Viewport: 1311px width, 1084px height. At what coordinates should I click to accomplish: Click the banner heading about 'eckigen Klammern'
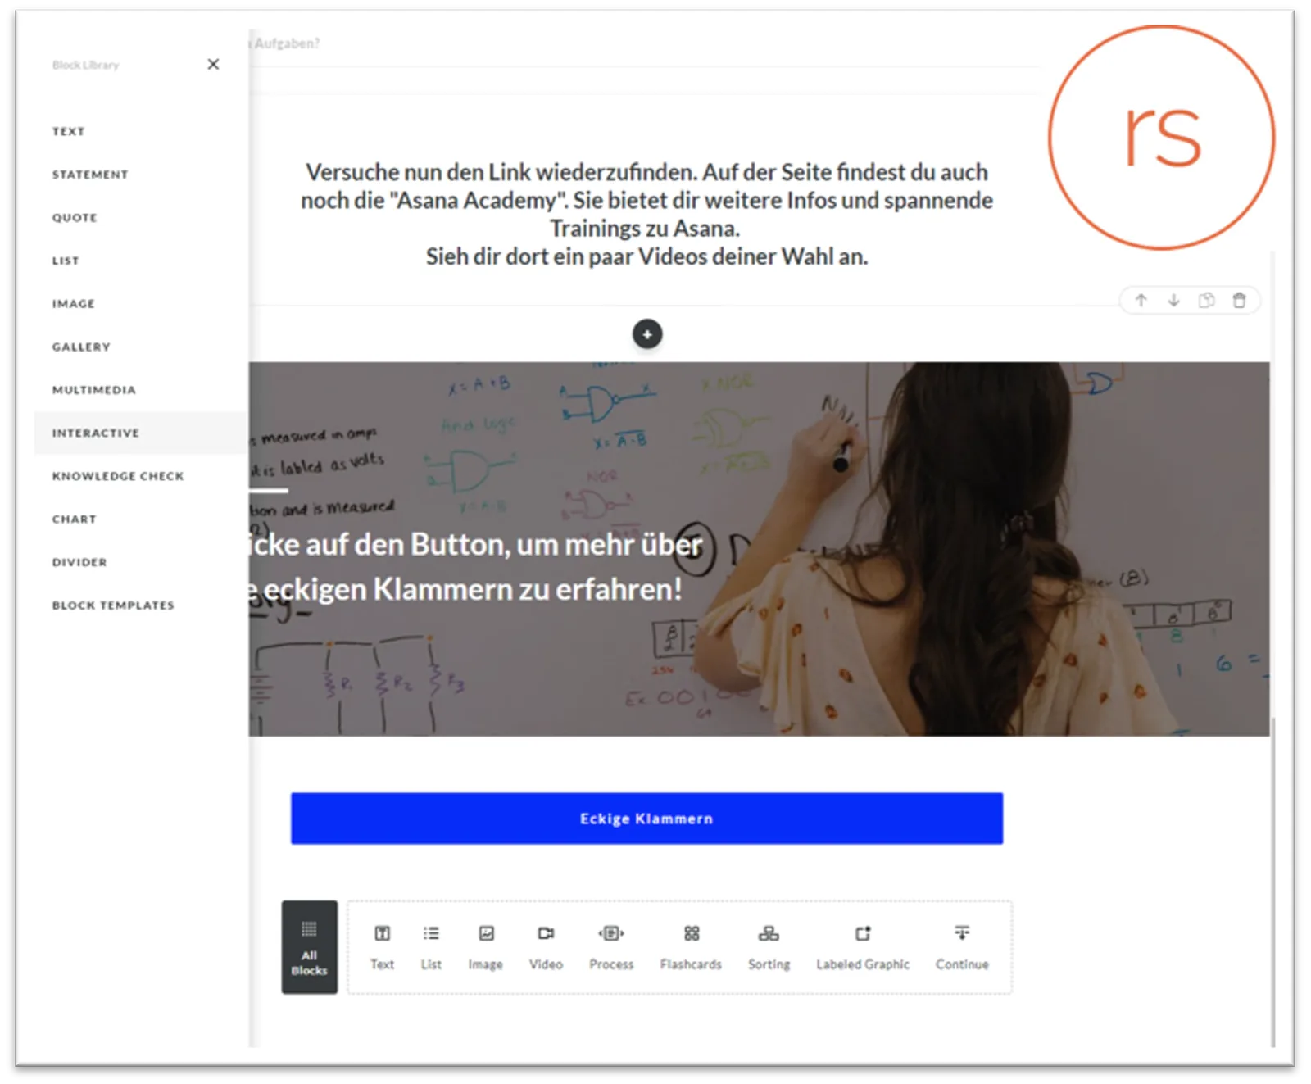click(475, 567)
